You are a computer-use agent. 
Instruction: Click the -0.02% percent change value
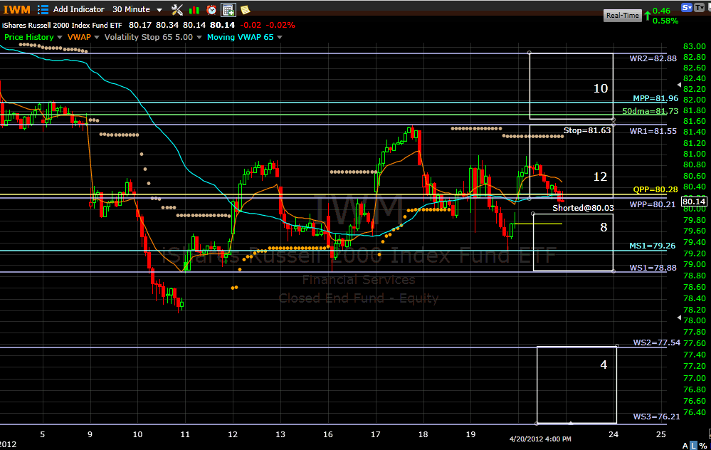(x=280, y=26)
